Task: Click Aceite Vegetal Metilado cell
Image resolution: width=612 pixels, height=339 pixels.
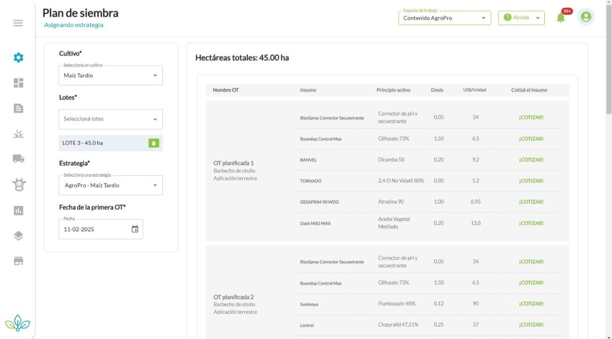Action: [394, 223]
